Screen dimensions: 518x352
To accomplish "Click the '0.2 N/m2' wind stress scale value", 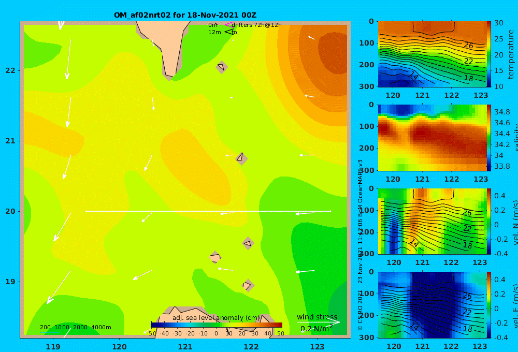I will point(316,329).
